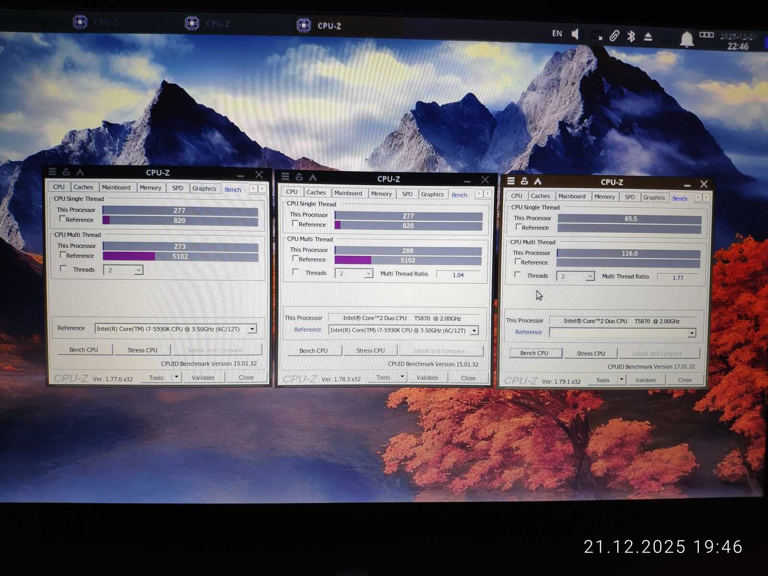
Task: Switch to the Memory tab in CPU-Z 1.78
Action: click(x=382, y=193)
